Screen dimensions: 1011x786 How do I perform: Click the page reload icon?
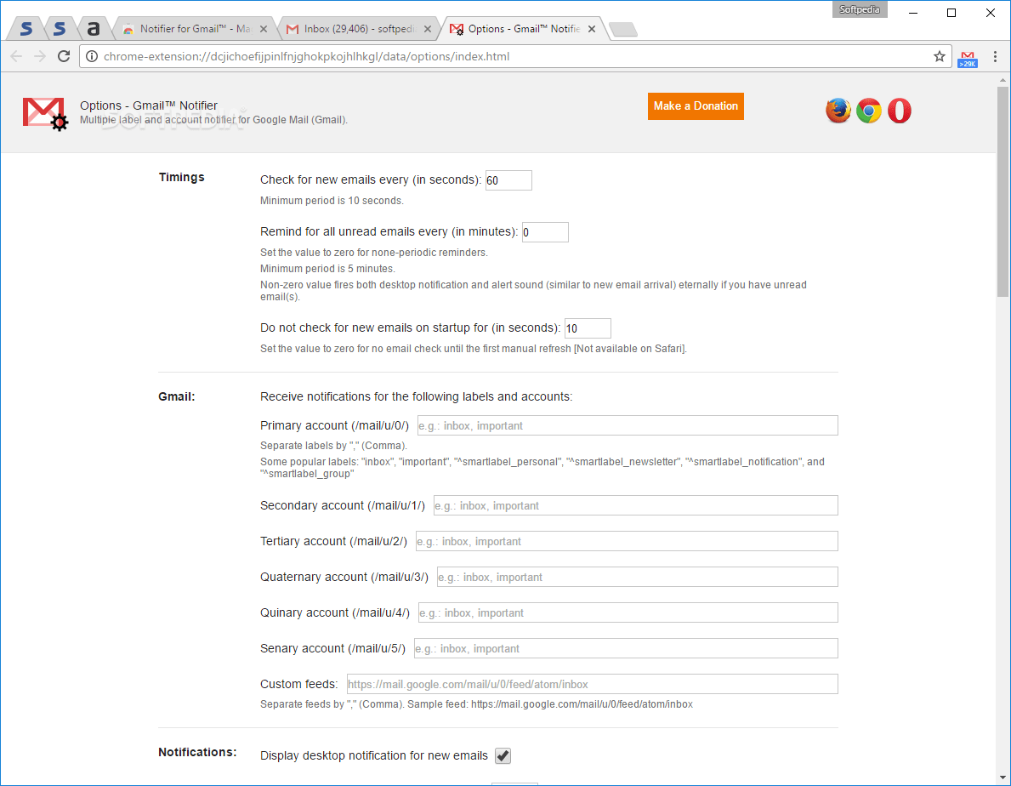64,56
